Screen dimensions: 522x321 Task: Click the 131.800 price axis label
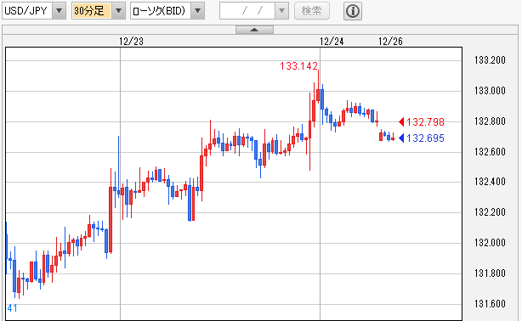coord(490,273)
